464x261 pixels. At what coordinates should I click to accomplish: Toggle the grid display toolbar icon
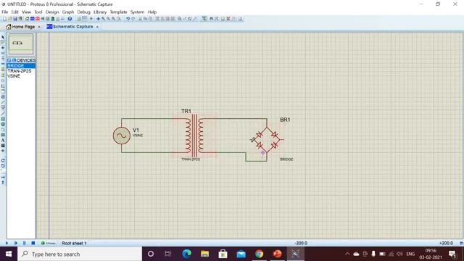(x=85, y=19)
